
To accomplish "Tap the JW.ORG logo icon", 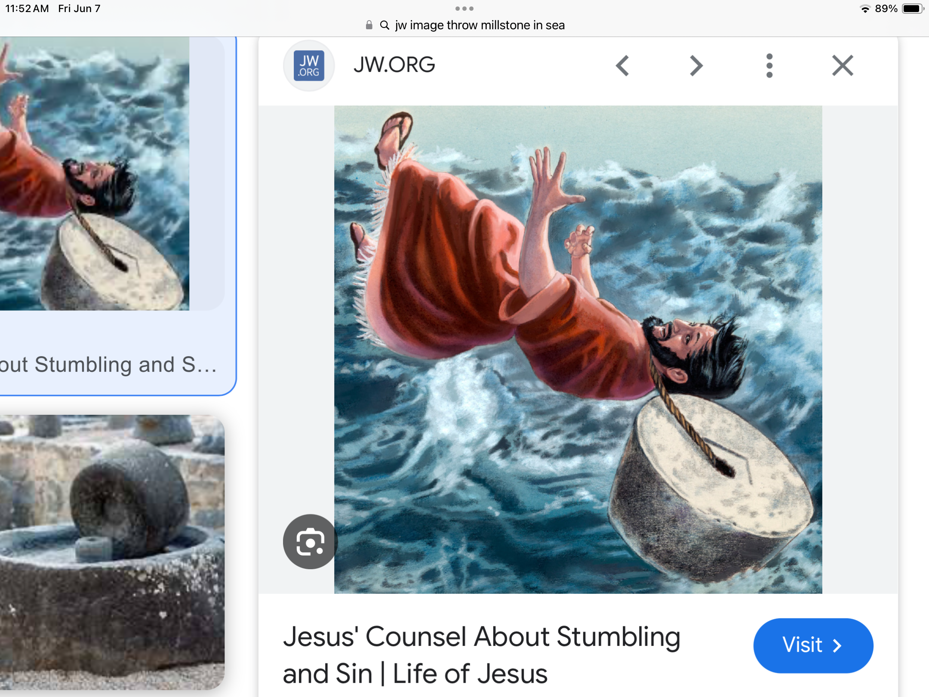I will (309, 66).
